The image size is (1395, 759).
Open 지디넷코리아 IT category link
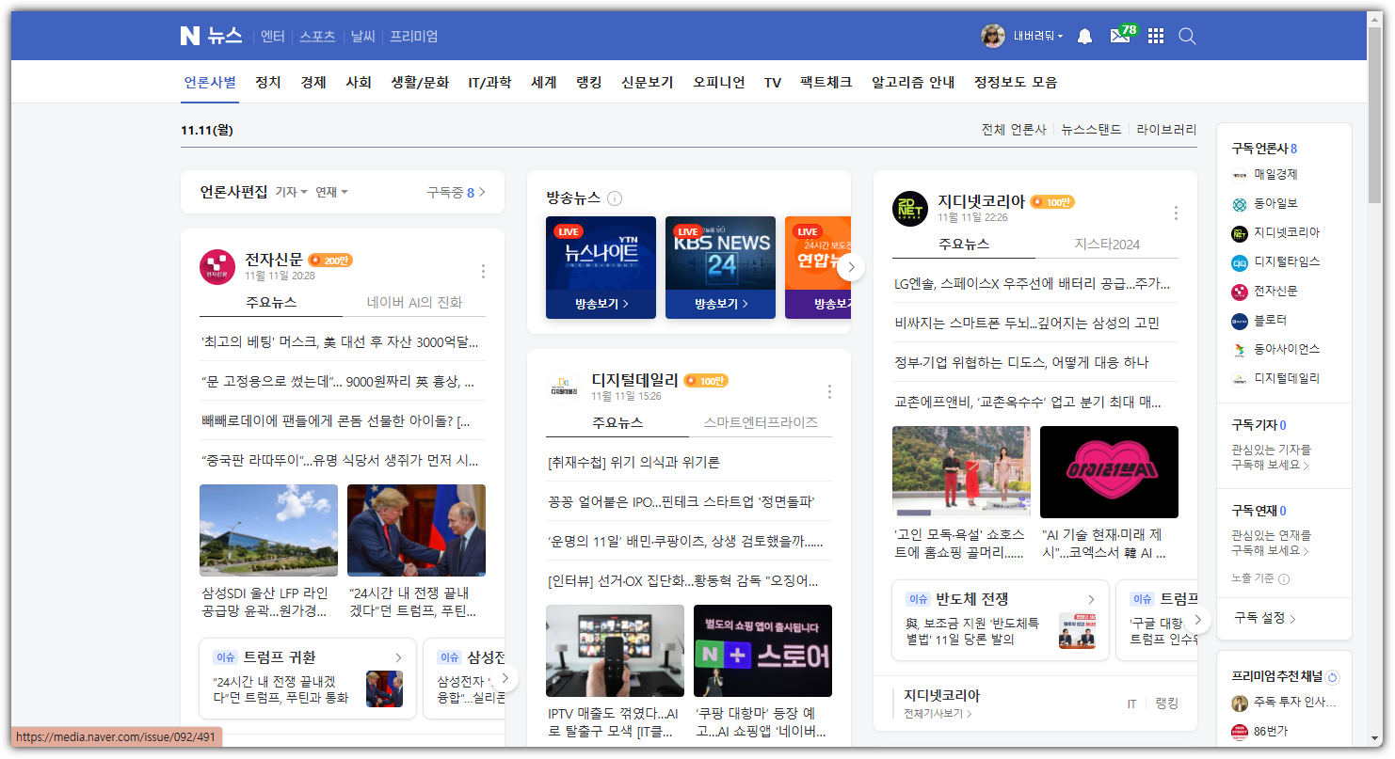pos(1131,704)
